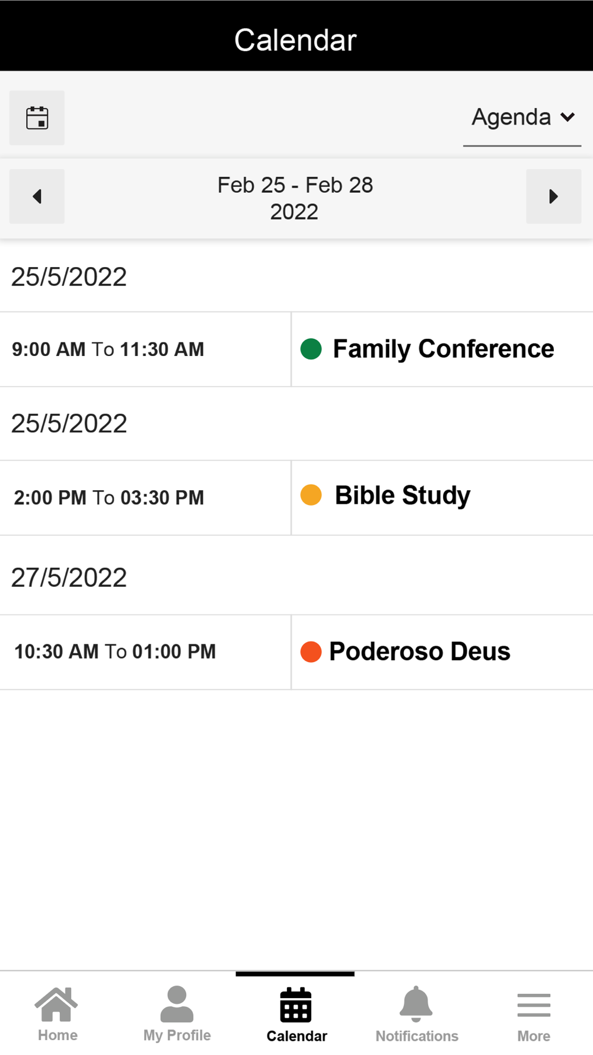Advance to next date range arrow
Viewport: 593px width, 1055px height.
click(x=553, y=196)
